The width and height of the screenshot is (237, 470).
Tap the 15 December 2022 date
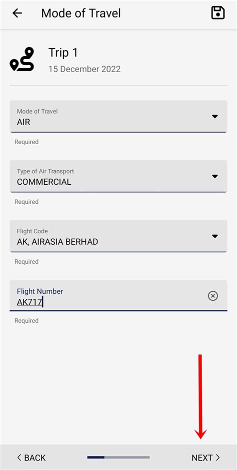(84, 69)
